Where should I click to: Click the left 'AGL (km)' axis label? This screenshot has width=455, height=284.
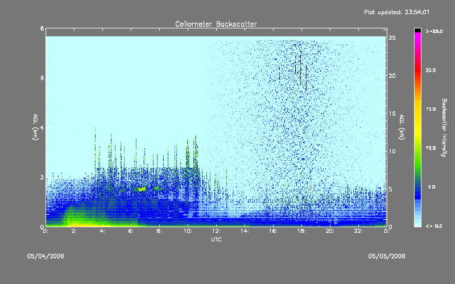pos(35,127)
